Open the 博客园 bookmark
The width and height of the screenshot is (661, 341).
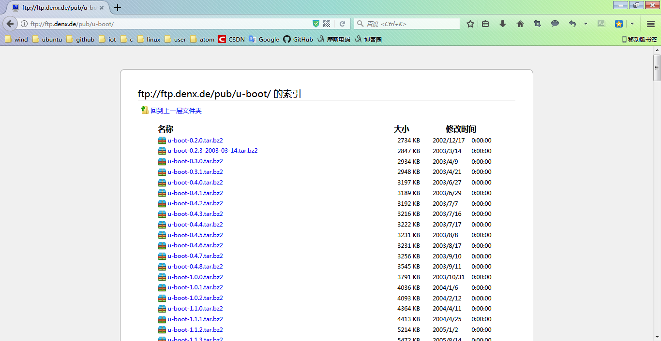pyautogui.click(x=368, y=40)
